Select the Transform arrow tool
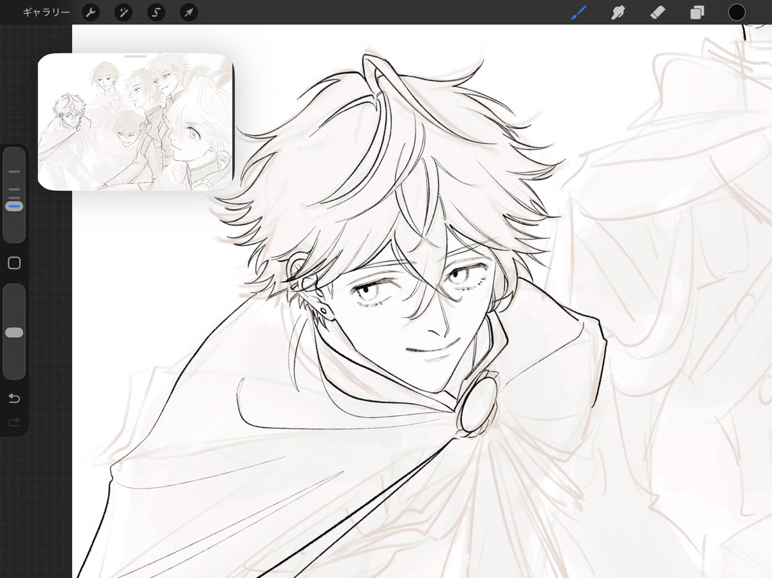 point(189,12)
